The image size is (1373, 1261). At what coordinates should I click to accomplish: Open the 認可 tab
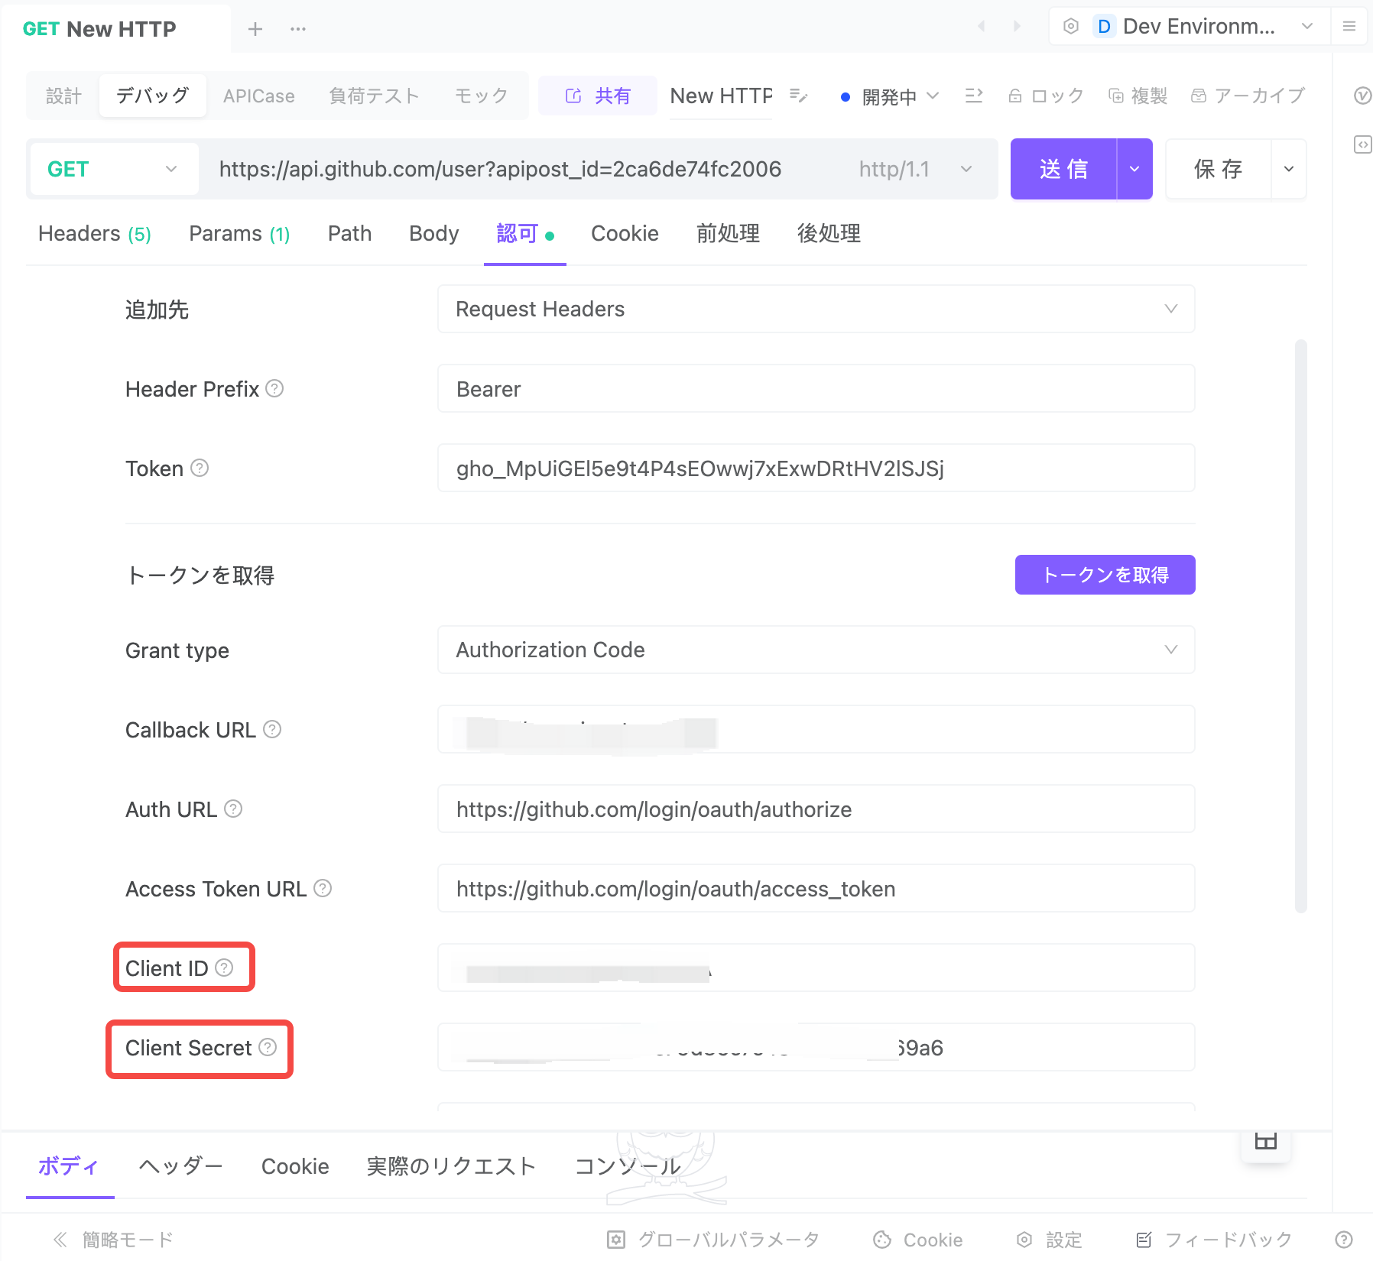524,233
